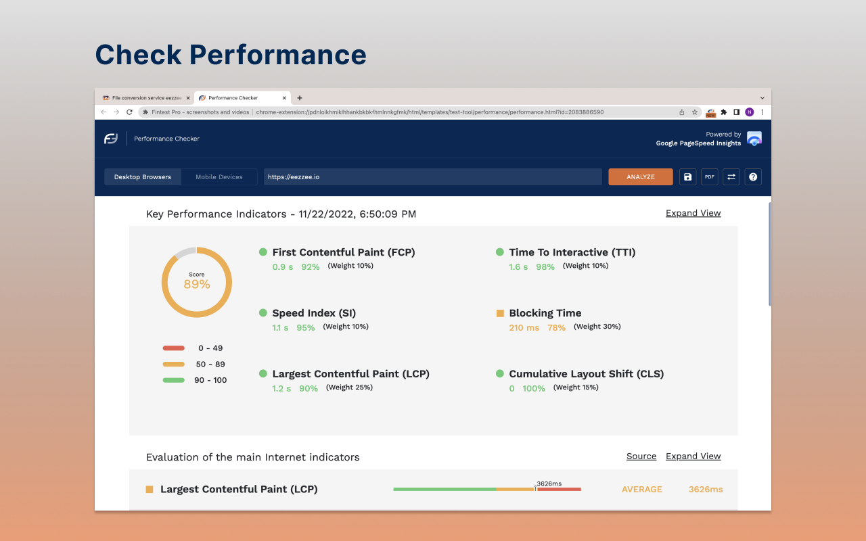Click Time To Interactive (TTI) heading

click(x=572, y=252)
